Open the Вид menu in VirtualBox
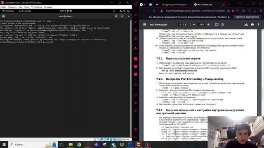The image size is (264, 148). 20,7
